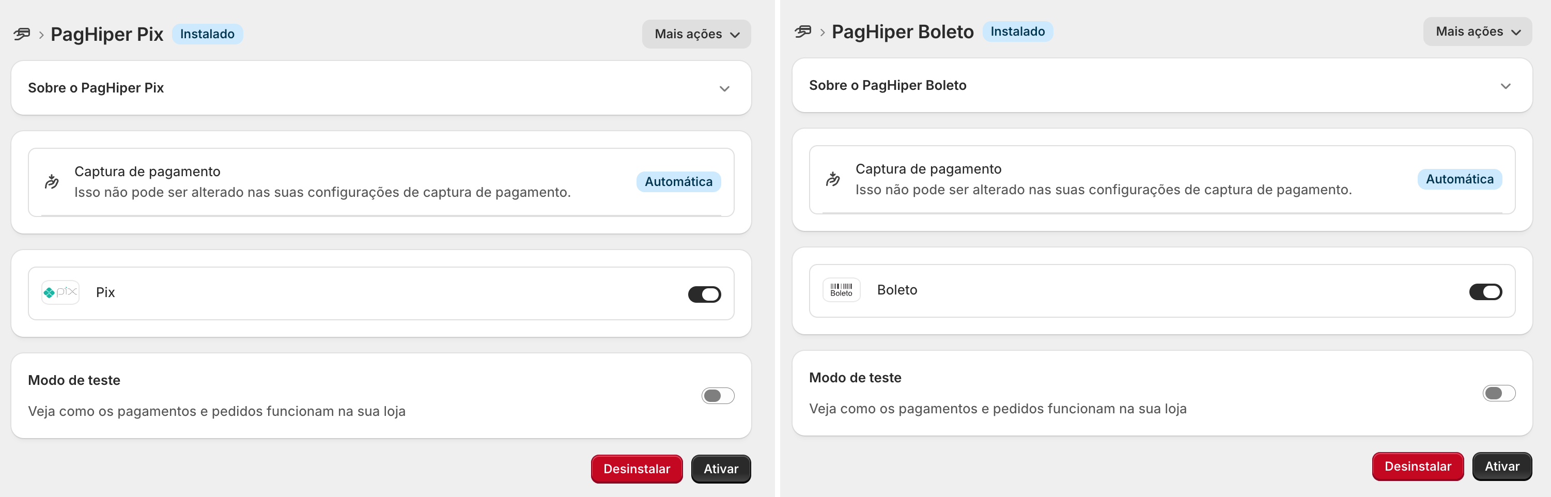Click payment capture icon in Boleto panel
The width and height of the screenshot is (1551, 497).
coord(833,179)
